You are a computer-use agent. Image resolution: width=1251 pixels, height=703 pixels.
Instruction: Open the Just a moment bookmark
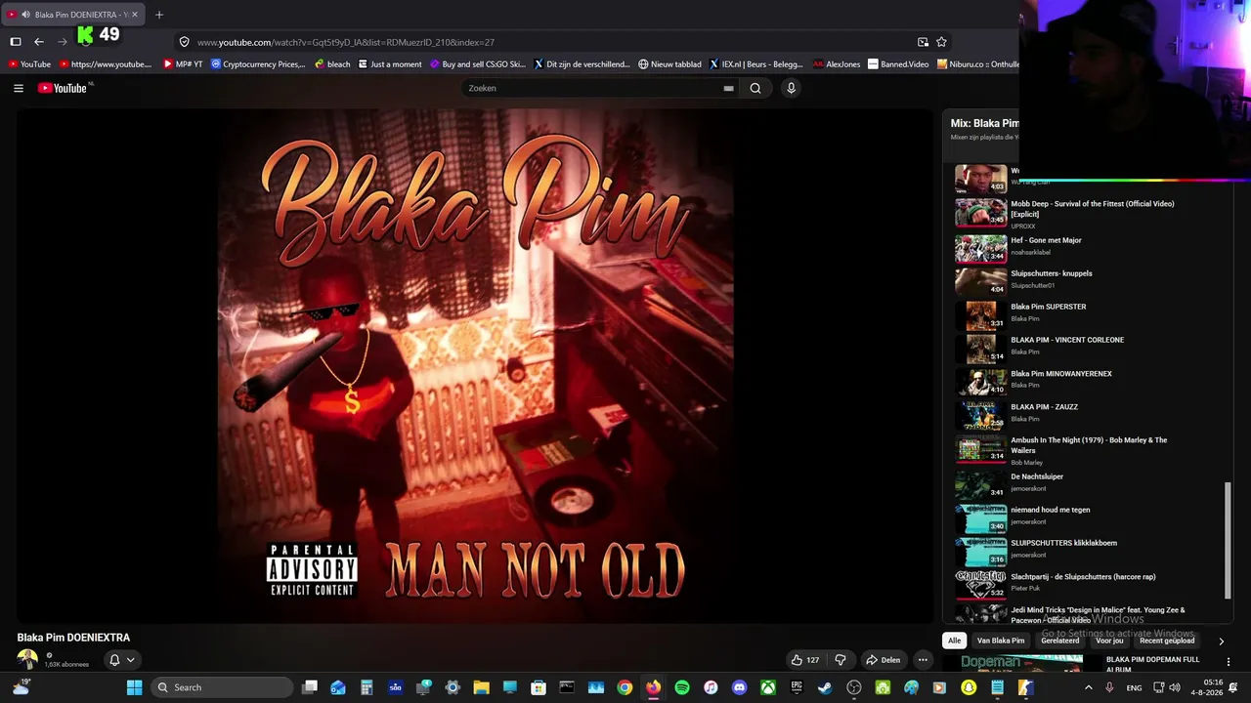point(390,64)
